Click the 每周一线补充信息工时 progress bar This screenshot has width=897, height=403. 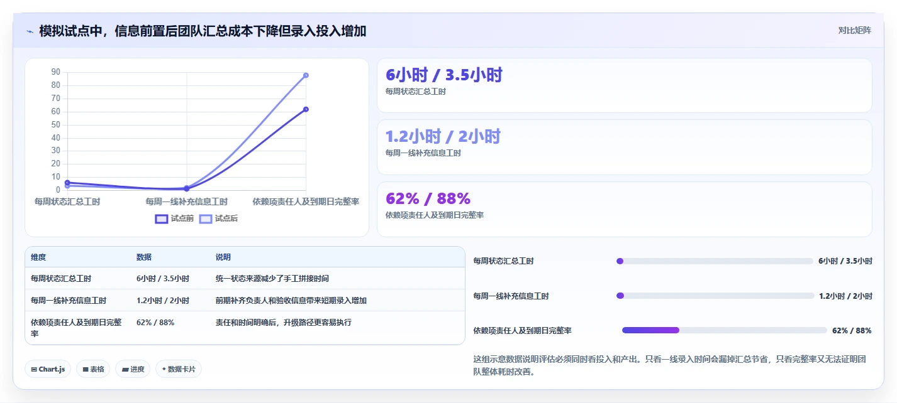(x=715, y=296)
